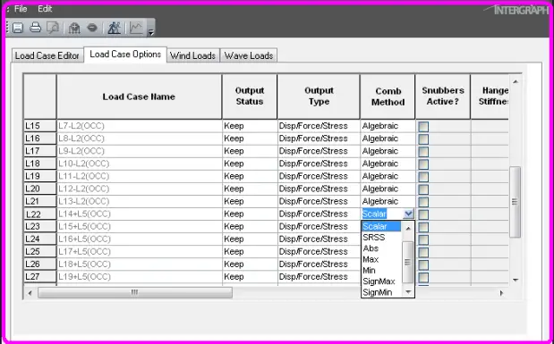Click the dropdown list's scrollbar thumb
Image resolution: width=554 pixels, height=344 pixels.
coord(408,262)
